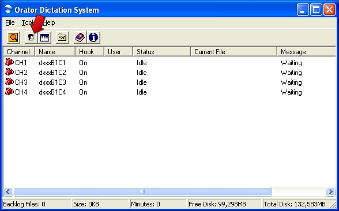339x211 pixels.
Task: Click the red telephone icon for CH1
Action: click(x=9, y=62)
